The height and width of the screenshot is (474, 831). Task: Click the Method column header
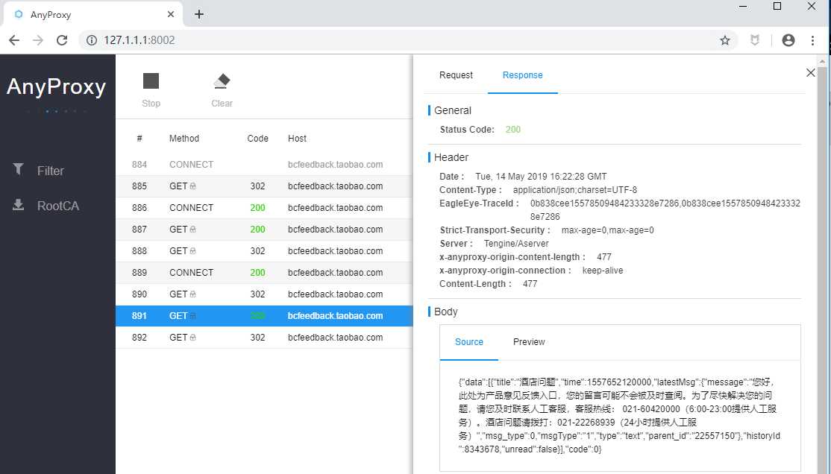(184, 138)
